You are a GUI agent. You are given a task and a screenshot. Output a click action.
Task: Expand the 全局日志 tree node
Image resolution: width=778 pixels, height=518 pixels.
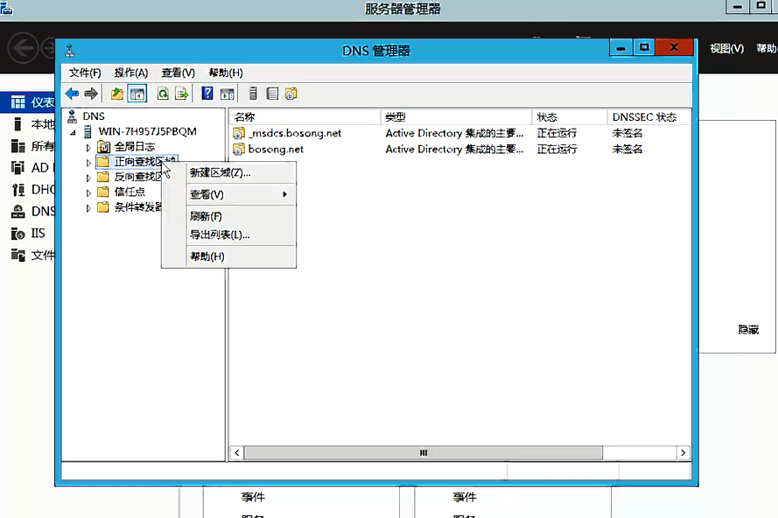88,147
